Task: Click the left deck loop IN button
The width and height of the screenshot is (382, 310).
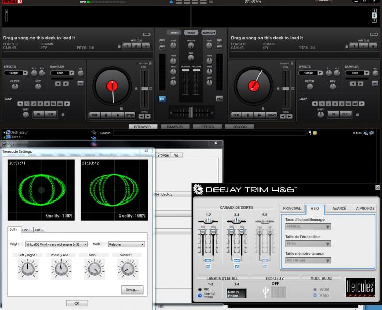Action: [x=38, y=114]
